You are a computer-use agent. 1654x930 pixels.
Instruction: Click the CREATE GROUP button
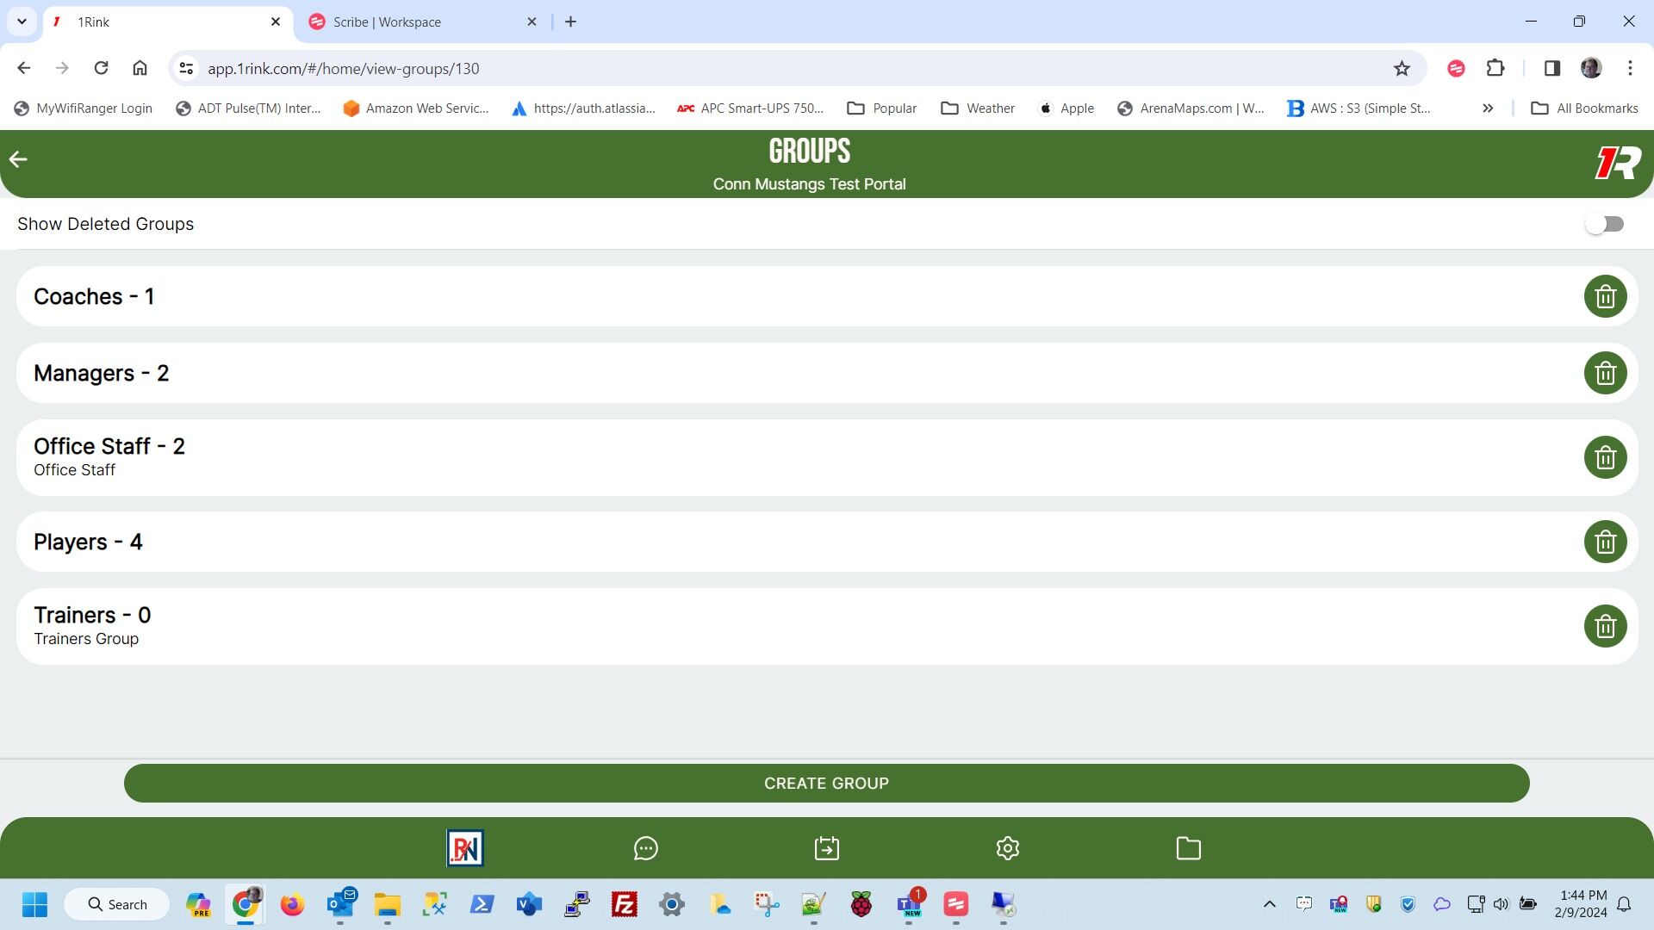(x=826, y=783)
